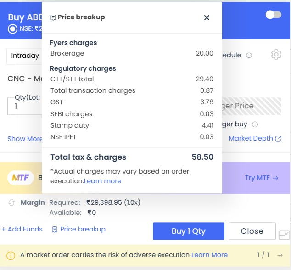The image size is (291, 270).
Task: Toggle the buy/sell switch in header
Action: point(273,15)
